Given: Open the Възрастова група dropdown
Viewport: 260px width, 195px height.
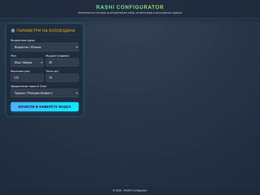Looking at the screenshot, I should pos(45,47).
